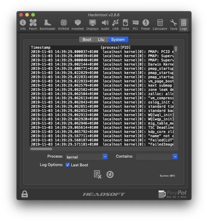Select log row containing kext submap

tap(102, 85)
